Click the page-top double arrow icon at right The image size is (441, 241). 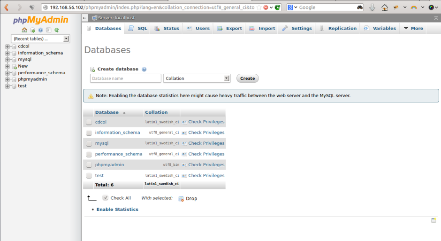[436, 18]
